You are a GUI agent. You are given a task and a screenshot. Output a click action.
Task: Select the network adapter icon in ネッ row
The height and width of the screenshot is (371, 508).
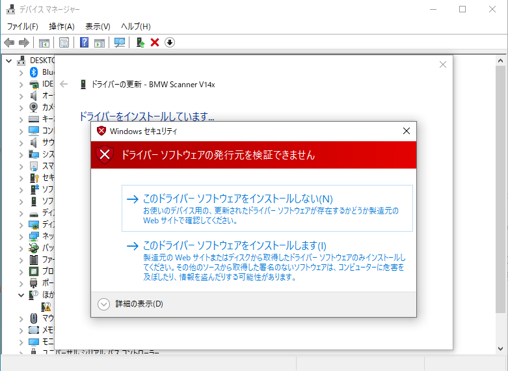34,236
